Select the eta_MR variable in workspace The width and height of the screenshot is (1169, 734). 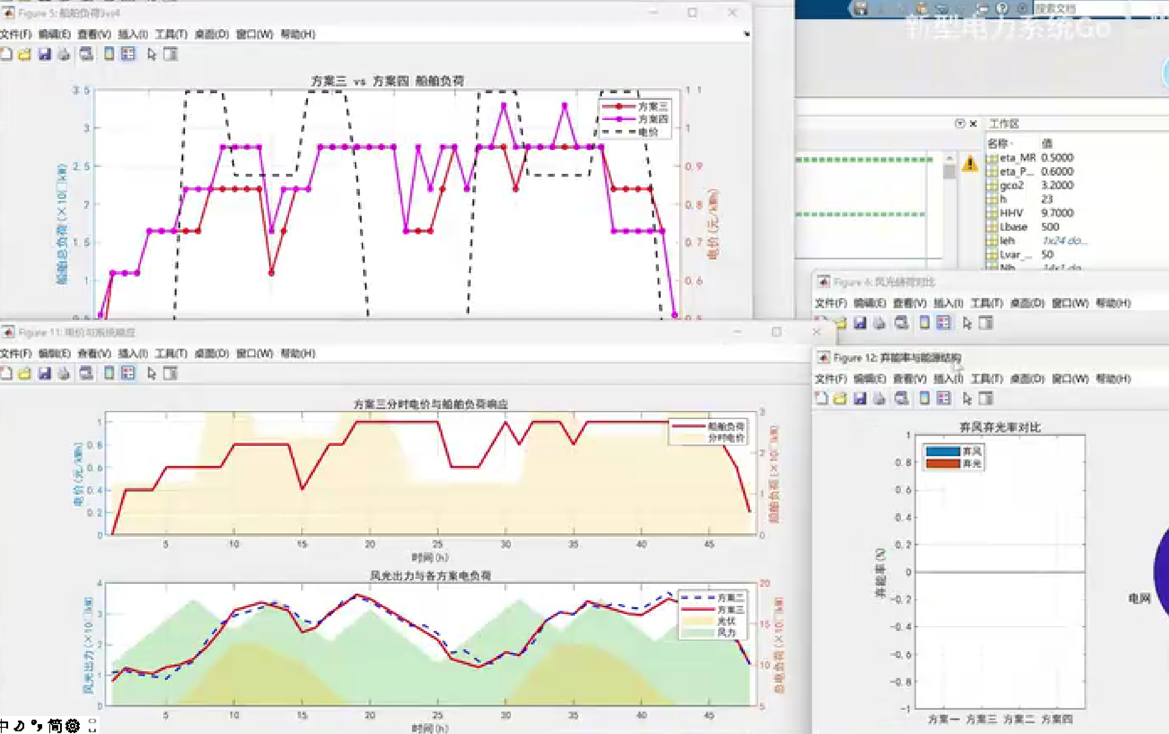[1017, 158]
